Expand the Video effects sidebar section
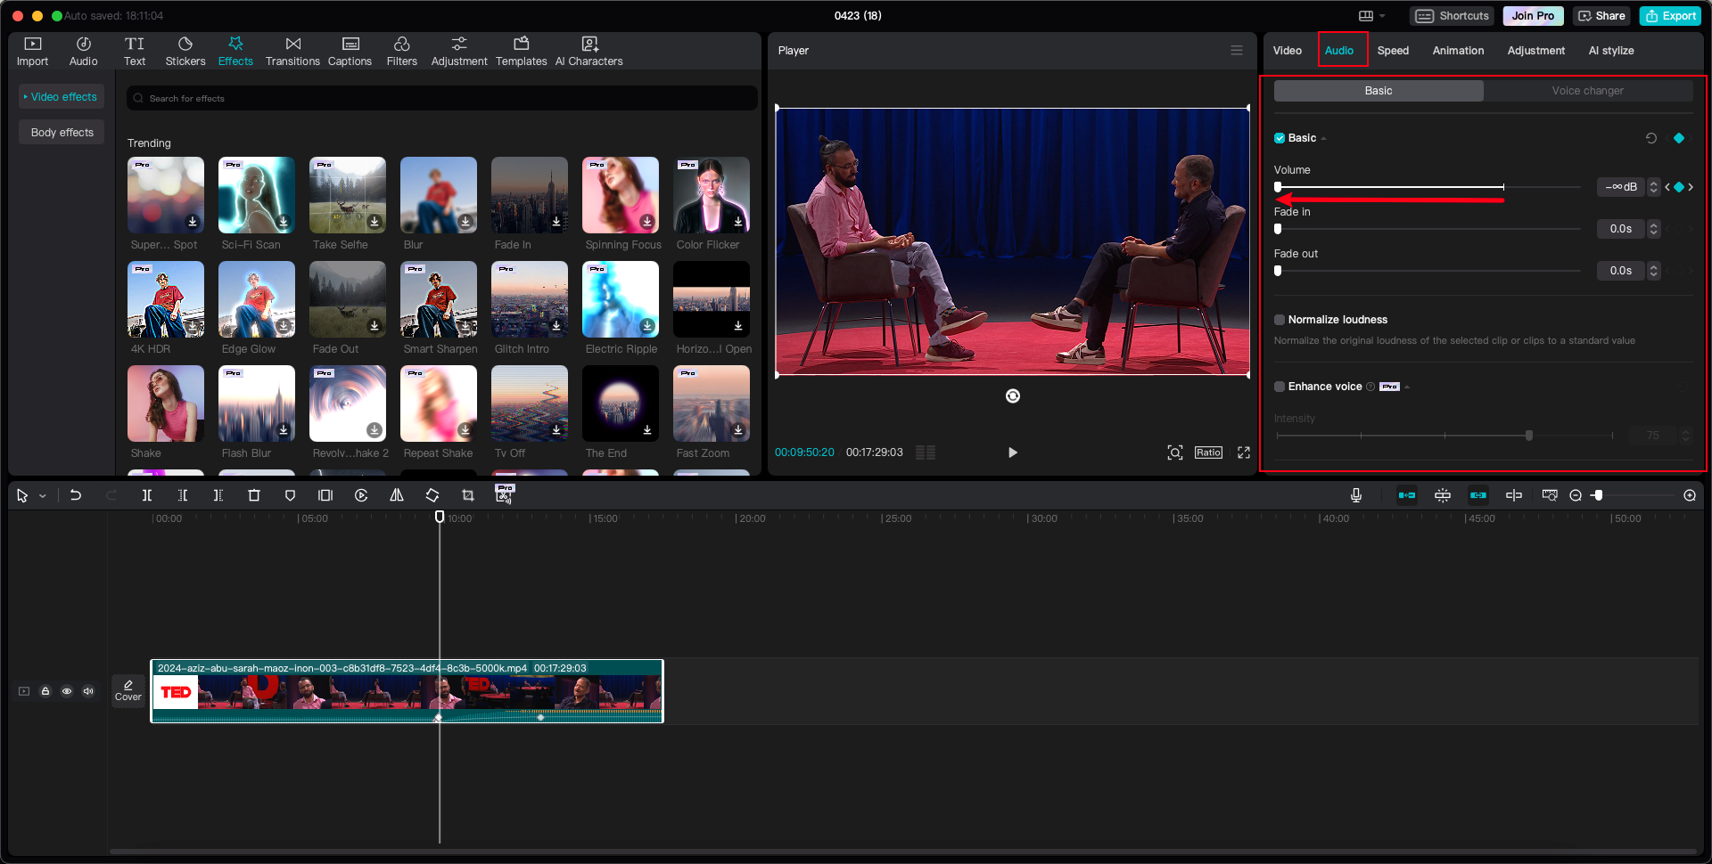The image size is (1712, 864). coord(61,96)
